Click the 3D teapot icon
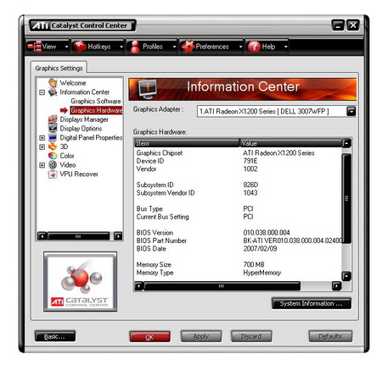The image size is (382, 365). click(53, 147)
